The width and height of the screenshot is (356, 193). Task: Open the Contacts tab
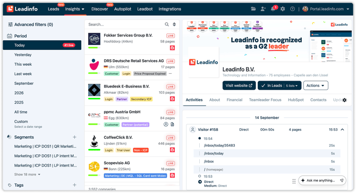click(x=318, y=100)
